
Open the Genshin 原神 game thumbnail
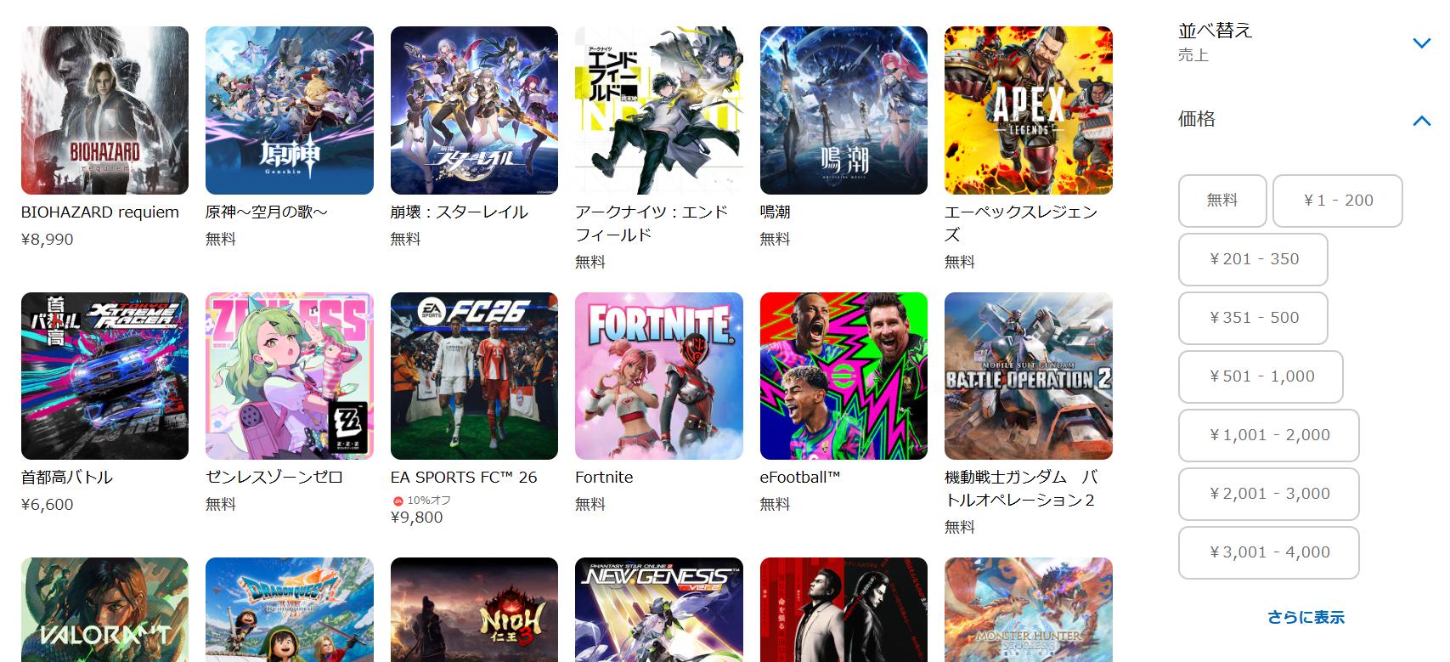pos(290,110)
